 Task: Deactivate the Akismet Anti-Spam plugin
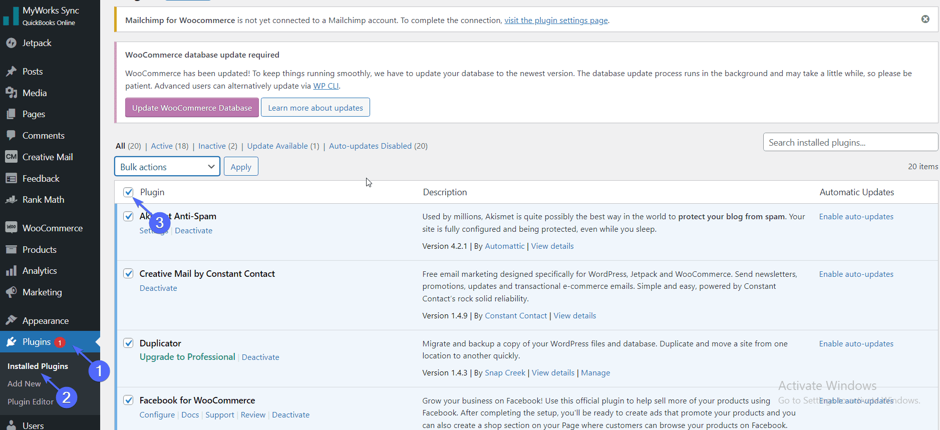193,230
